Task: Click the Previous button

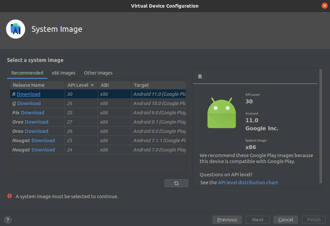Action: tap(227, 220)
